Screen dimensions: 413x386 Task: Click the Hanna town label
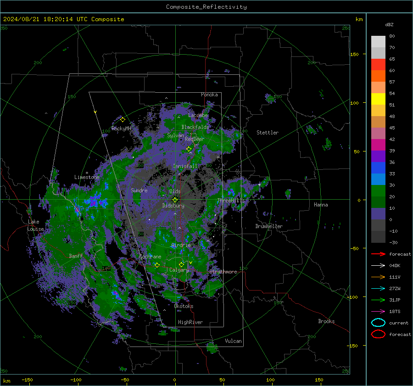pyautogui.click(x=321, y=205)
